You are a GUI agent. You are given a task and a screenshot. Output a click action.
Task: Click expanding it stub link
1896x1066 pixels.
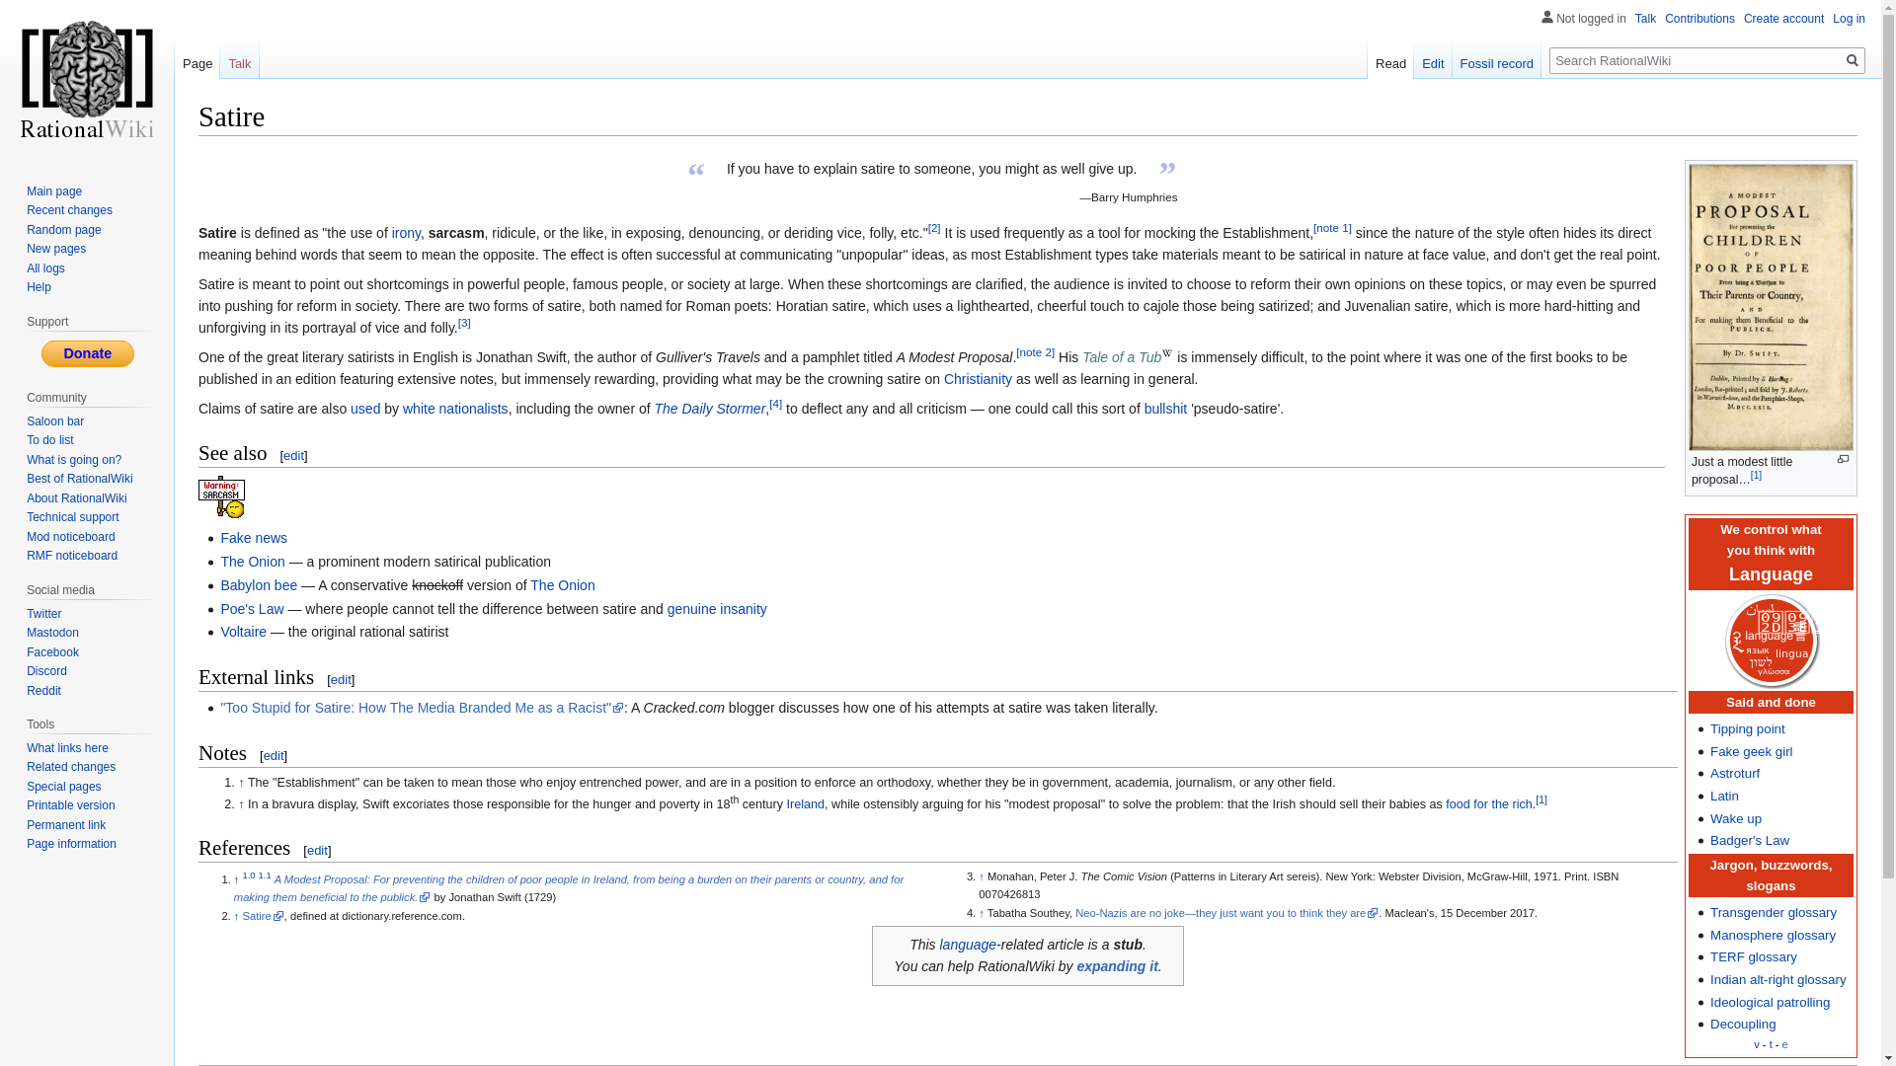click(1117, 966)
